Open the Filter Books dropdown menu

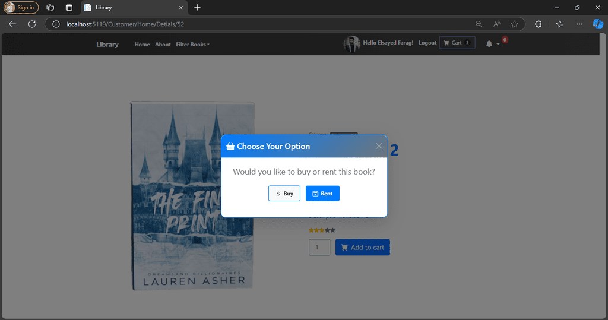coord(193,44)
